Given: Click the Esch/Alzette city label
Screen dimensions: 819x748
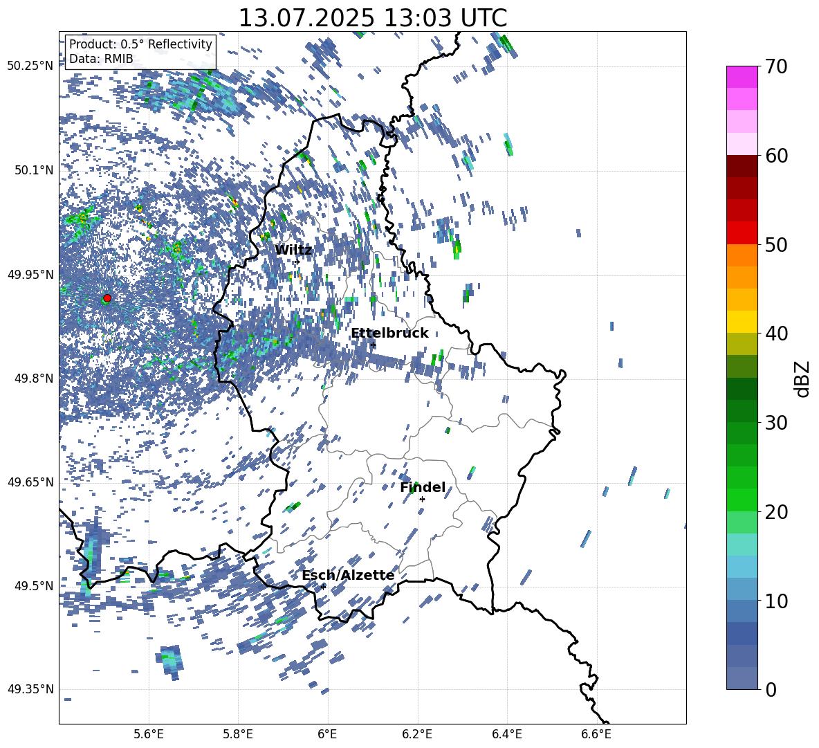Looking at the screenshot, I should [x=348, y=575].
